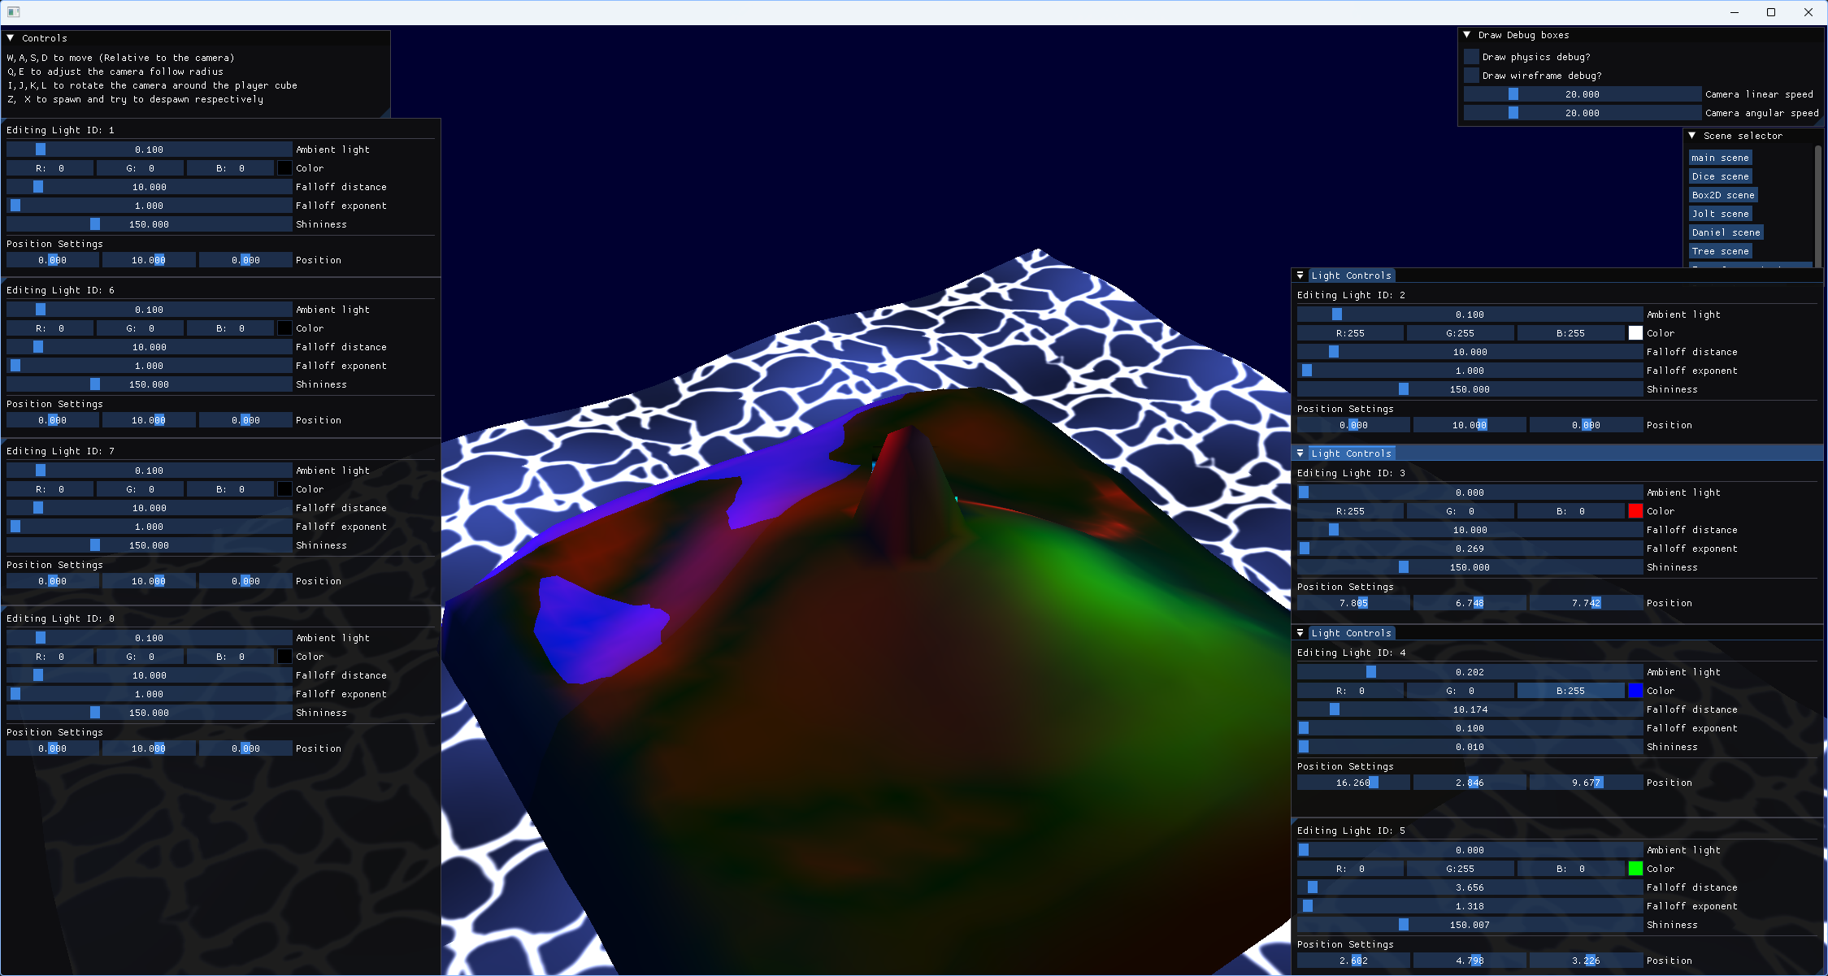
Task: Click the Light Controls title above Light 4
Action: (1351, 633)
